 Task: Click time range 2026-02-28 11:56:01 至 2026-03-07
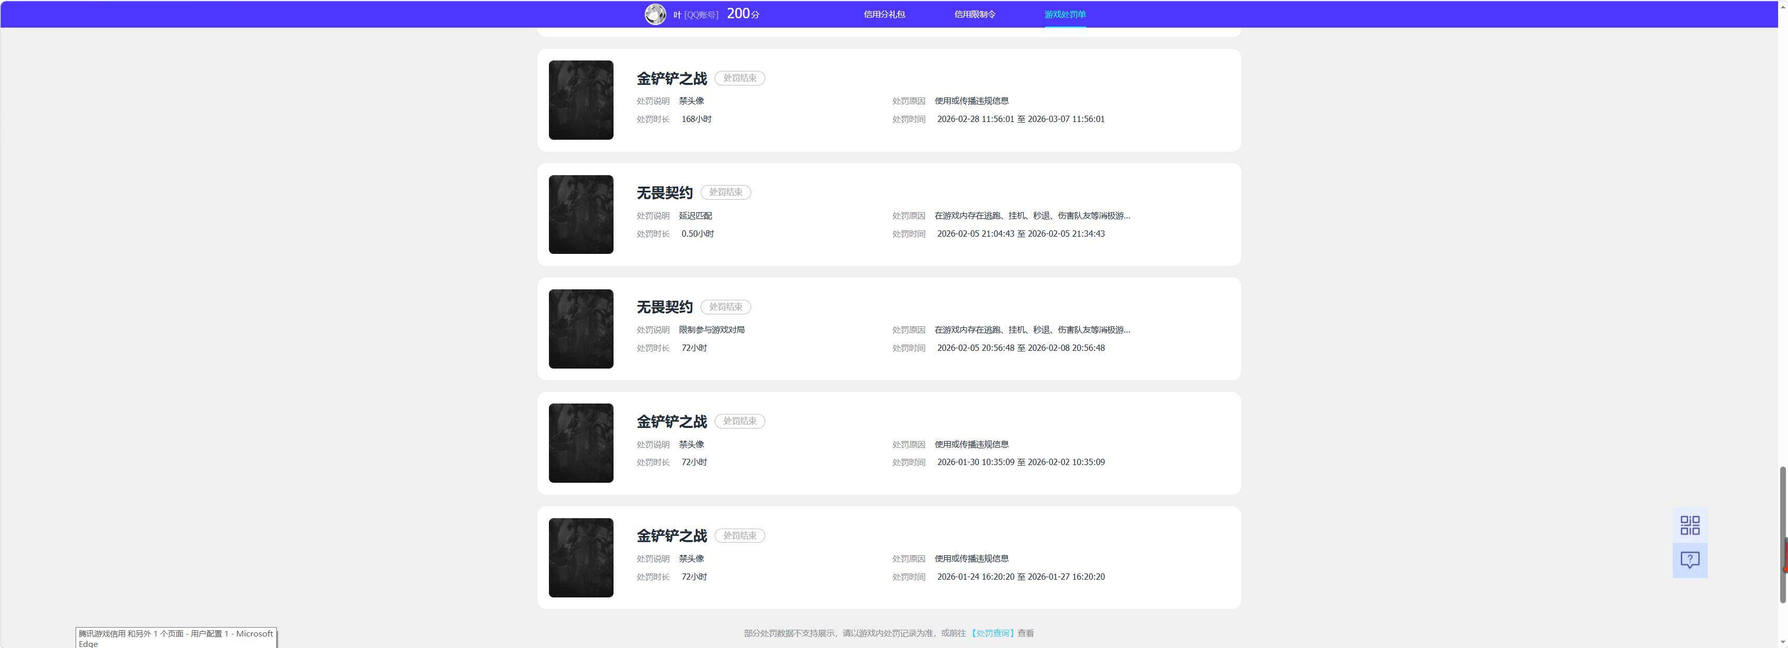click(1020, 119)
